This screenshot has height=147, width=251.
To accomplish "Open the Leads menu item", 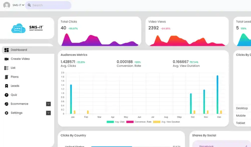I will [15, 86].
